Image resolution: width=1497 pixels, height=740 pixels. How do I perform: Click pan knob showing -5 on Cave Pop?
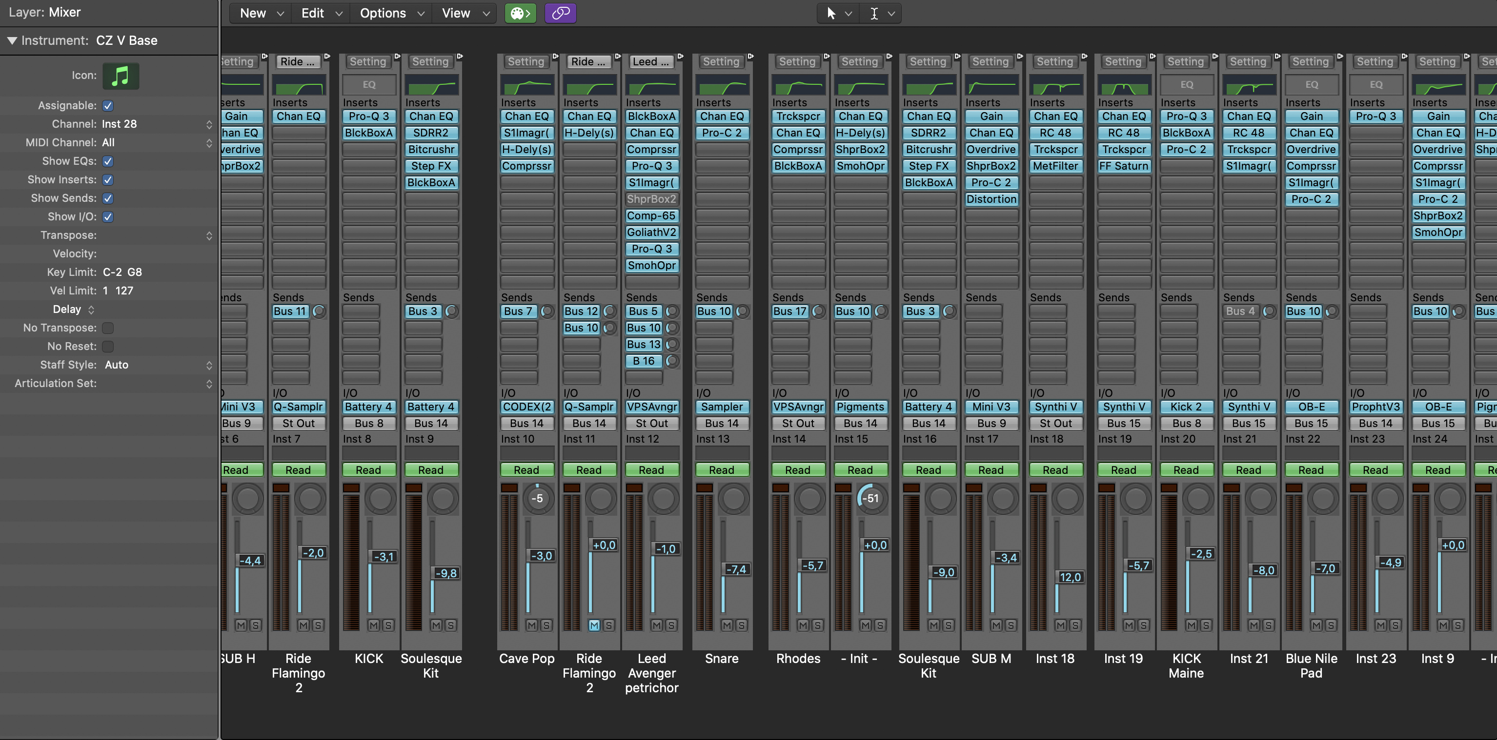click(538, 498)
